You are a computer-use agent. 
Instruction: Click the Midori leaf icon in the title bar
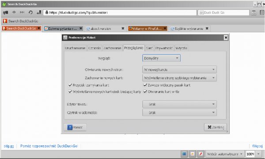[4, 4]
